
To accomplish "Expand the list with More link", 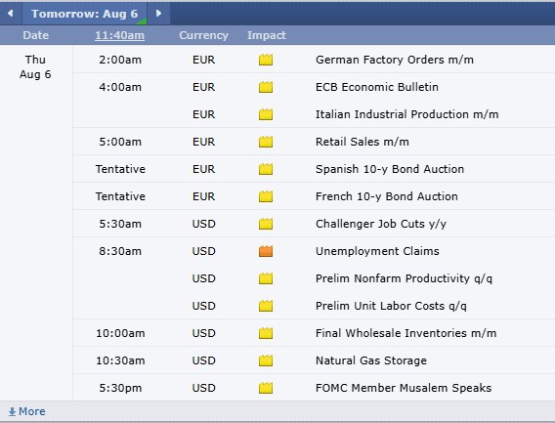I will tap(27, 411).
